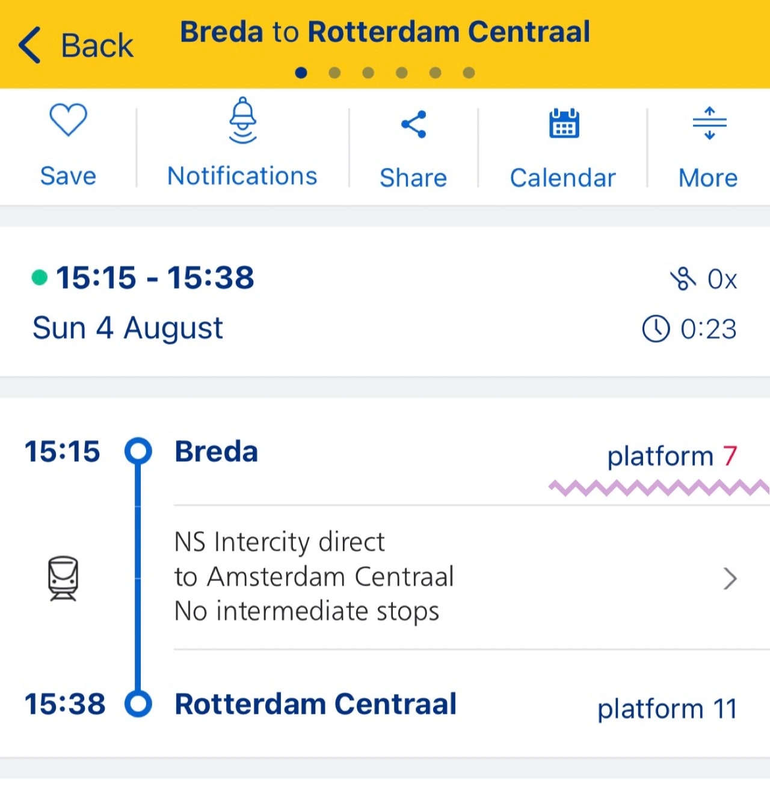Tap the Back text button
770x801 pixels.
click(97, 46)
